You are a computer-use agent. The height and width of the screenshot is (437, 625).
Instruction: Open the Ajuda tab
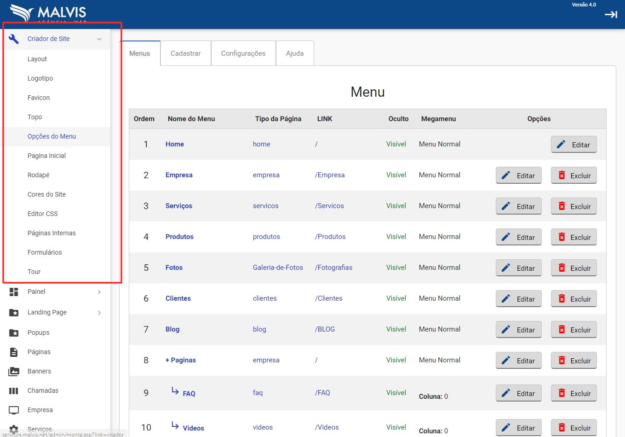(x=295, y=53)
